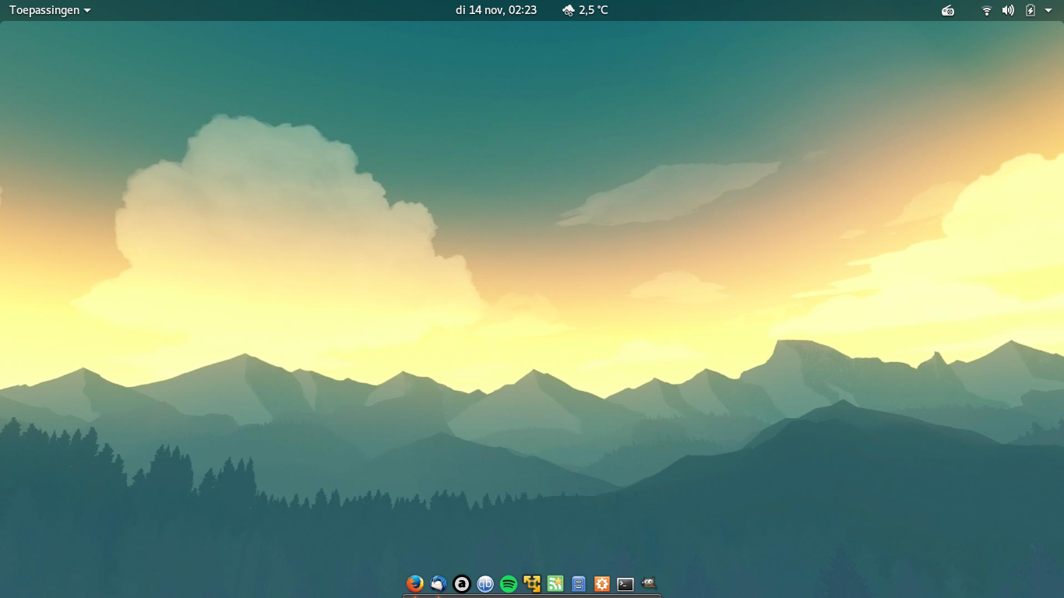
Task: Launch Firefox from the dock
Action: click(x=415, y=583)
